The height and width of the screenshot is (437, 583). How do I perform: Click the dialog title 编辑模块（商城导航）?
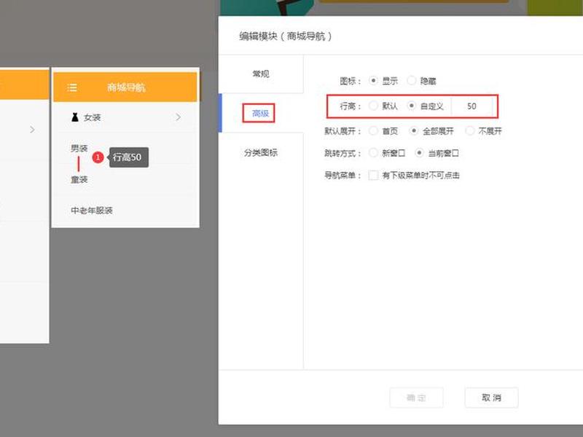tap(286, 36)
